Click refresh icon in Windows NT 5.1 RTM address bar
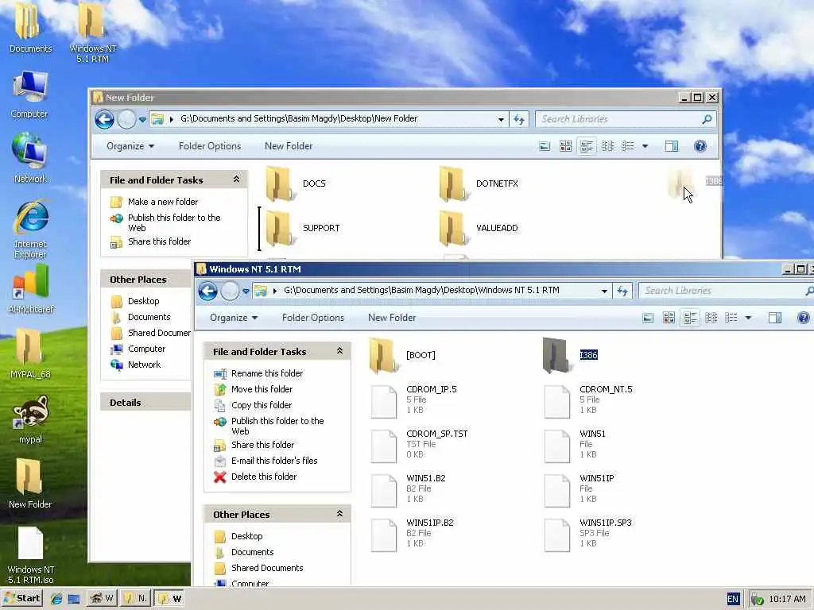Screen dimensions: 814x610 622,291
